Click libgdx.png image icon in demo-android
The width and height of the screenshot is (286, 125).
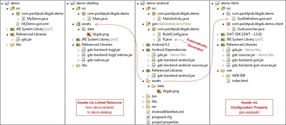pos(159,91)
